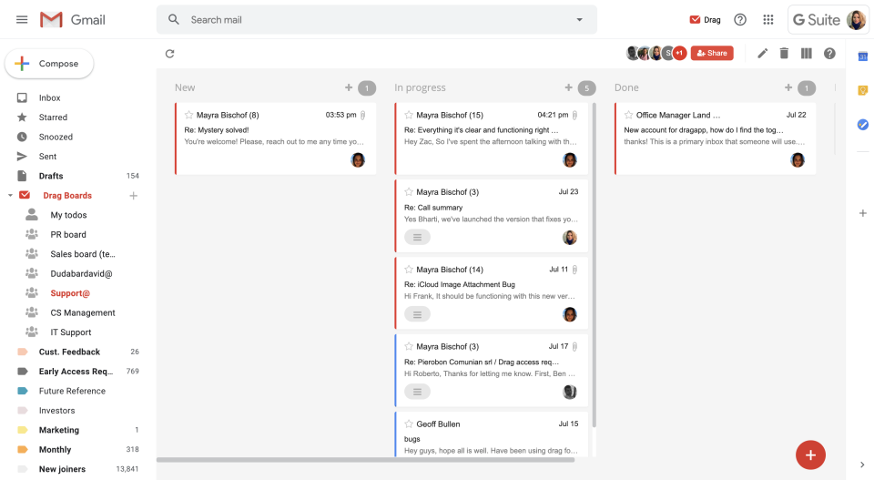Viewport: 874px width, 480px height.
Task: Star the Office Manager Land card
Action: (x=628, y=116)
